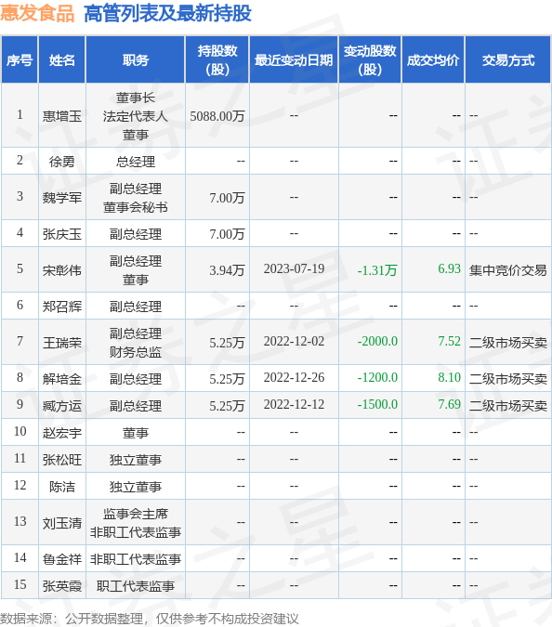This screenshot has height=627, width=552.
Task: Click the 交易方式 column header
Action: tap(508, 60)
